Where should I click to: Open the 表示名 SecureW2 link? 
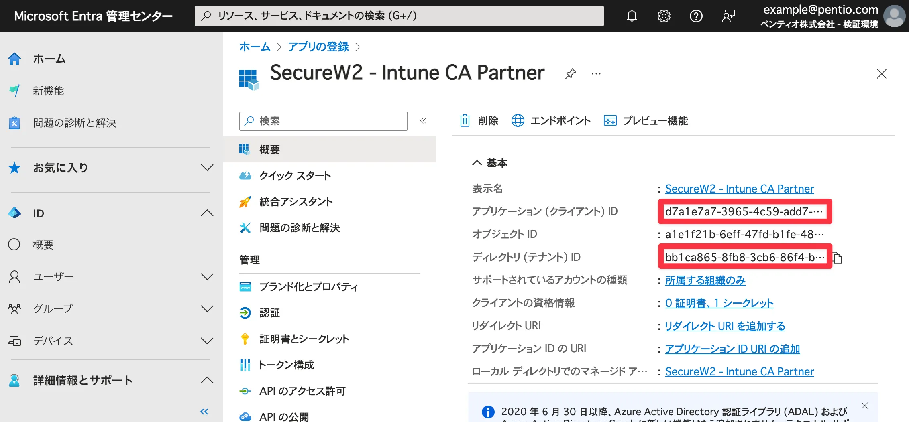pyautogui.click(x=740, y=189)
